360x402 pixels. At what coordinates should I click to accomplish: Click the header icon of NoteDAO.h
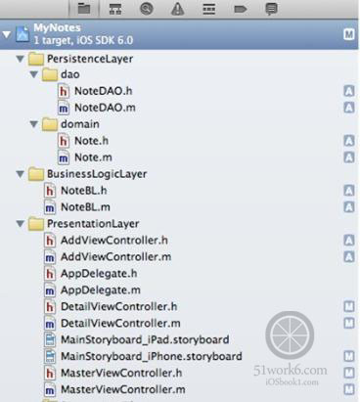(64, 91)
